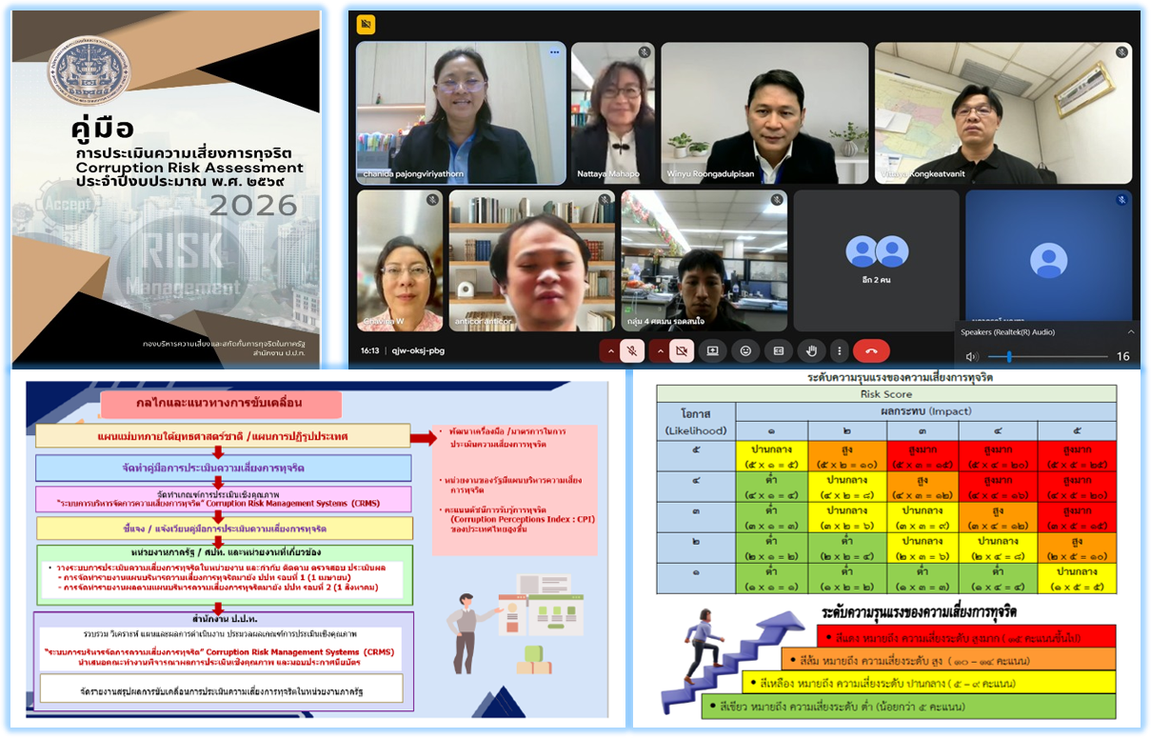Image resolution: width=1151 pixels, height=738 pixels.
Task: Expand the Speakers audio device chevron
Action: pyautogui.click(x=1131, y=332)
